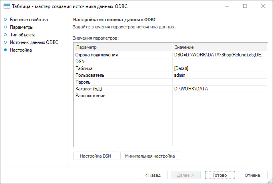Click the empty DSN value field

[x=219, y=62]
